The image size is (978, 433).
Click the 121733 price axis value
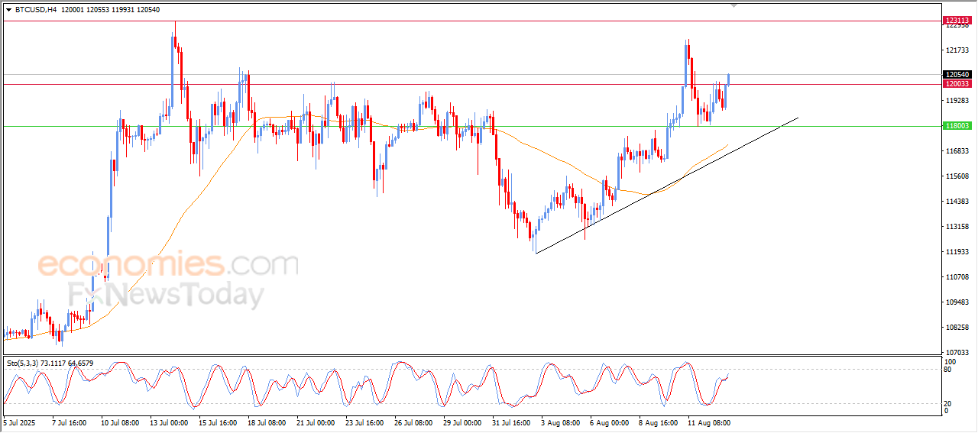tap(957, 50)
